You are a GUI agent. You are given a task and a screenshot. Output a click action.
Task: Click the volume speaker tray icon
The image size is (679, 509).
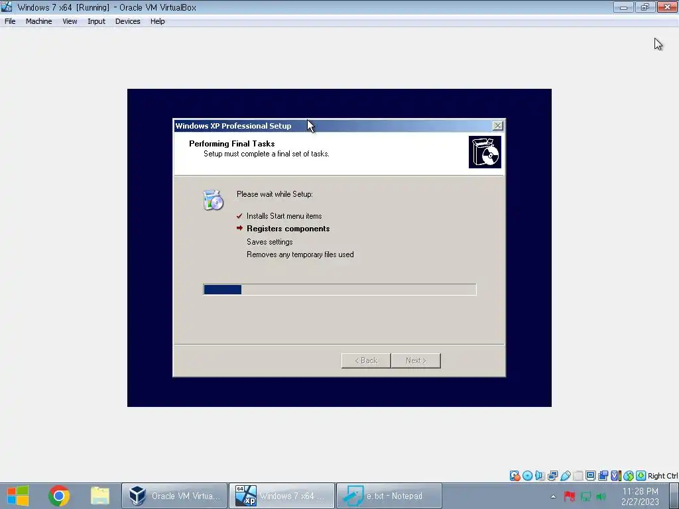[601, 496]
